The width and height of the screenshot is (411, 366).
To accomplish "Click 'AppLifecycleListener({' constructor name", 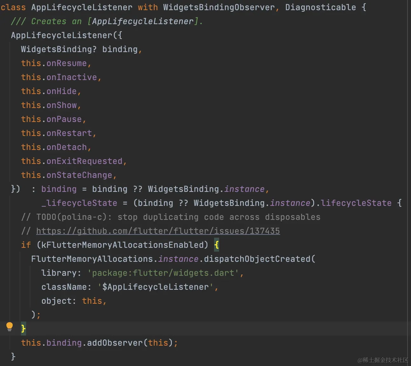I will (66, 35).
